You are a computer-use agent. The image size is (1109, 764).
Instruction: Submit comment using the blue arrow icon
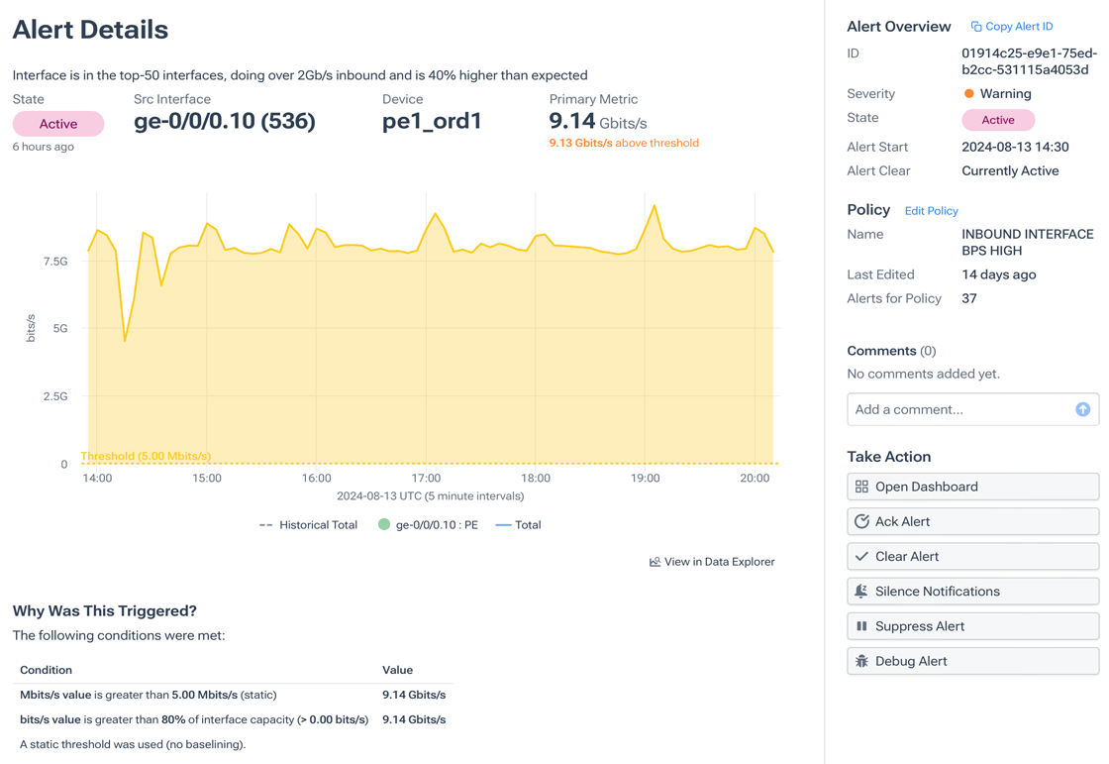coord(1082,408)
